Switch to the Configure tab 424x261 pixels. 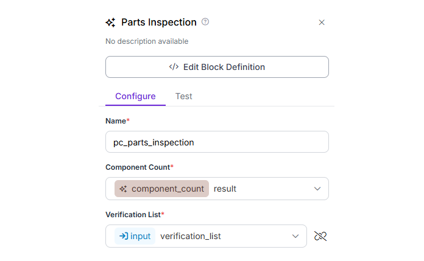click(135, 96)
